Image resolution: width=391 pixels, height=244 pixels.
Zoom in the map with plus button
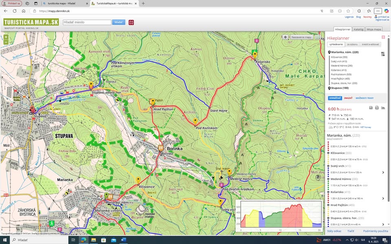pyautogui.click(x=6, y=37)
